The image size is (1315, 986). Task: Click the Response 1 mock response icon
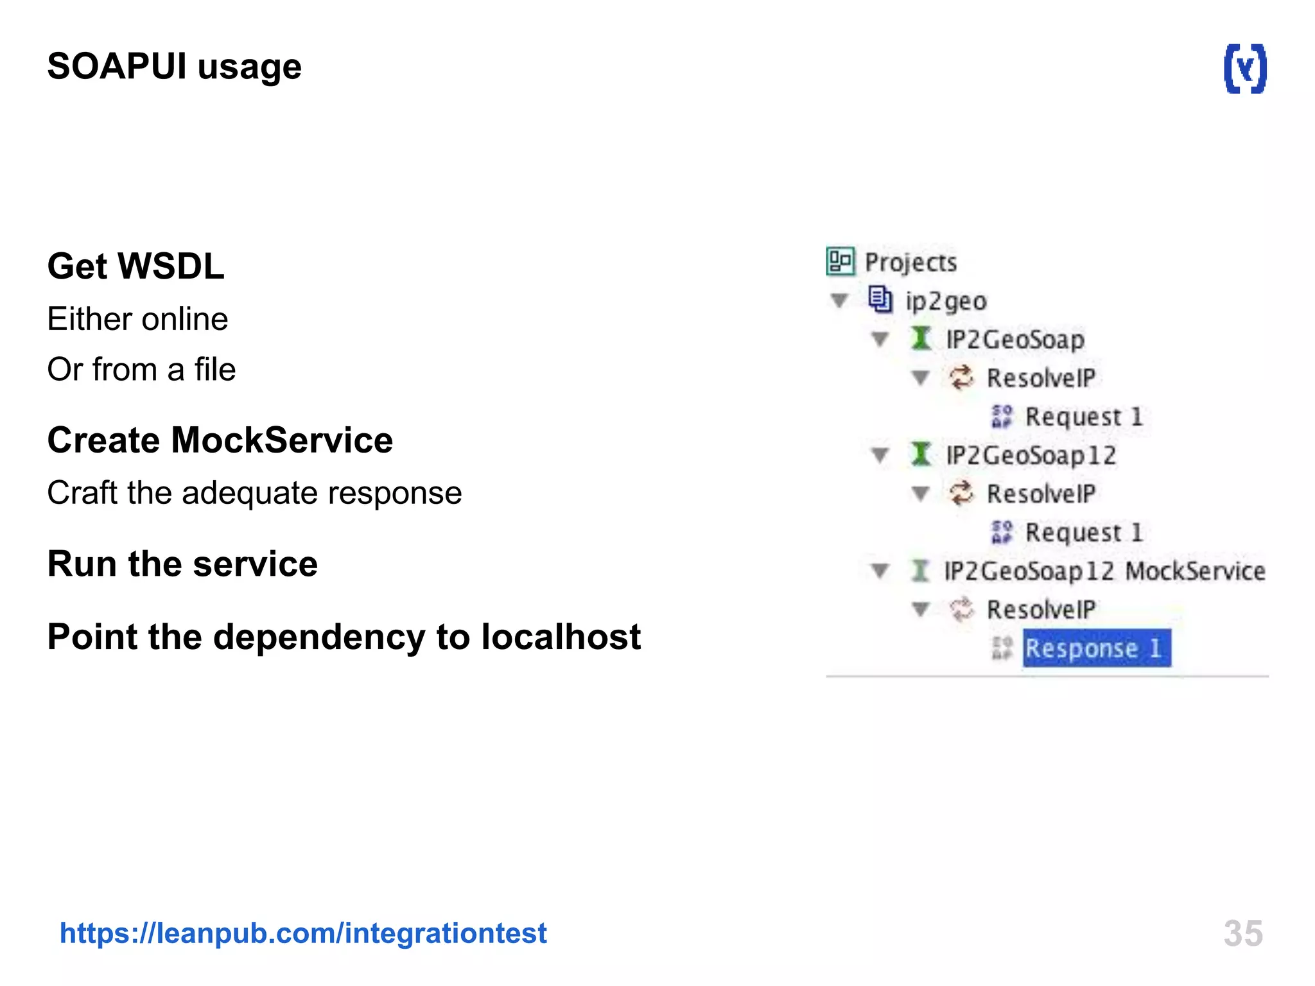(x=1002, y=648)
